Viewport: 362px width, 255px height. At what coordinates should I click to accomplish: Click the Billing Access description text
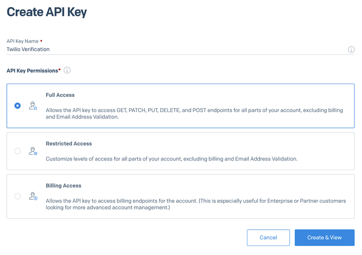click(x=196, y=204)
